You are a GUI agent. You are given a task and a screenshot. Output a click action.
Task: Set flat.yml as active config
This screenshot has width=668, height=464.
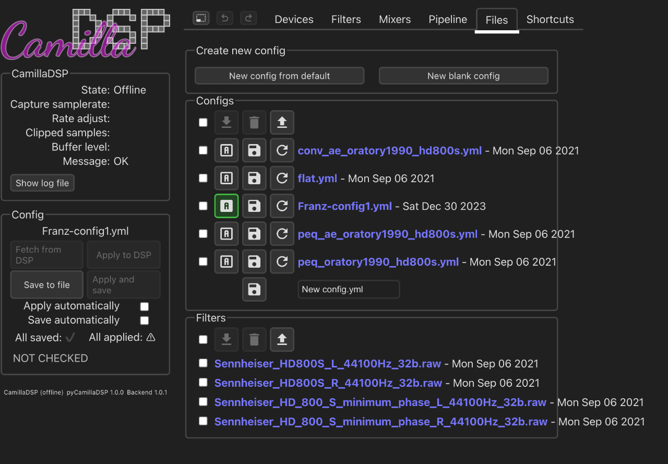[x=226, y=178]
